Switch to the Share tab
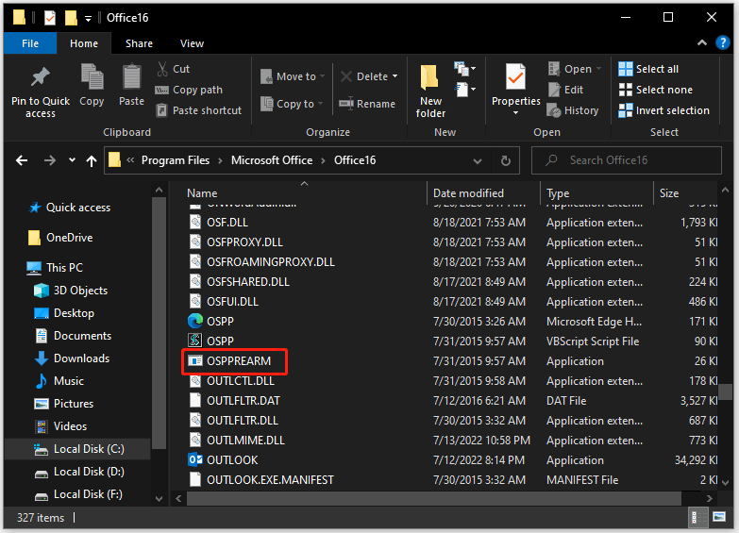 139,43
